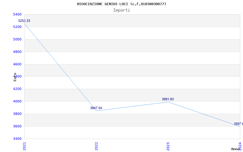Screen dimensions: 243x152
Task: Click the data label 3847.54
Action: [96, 108]
